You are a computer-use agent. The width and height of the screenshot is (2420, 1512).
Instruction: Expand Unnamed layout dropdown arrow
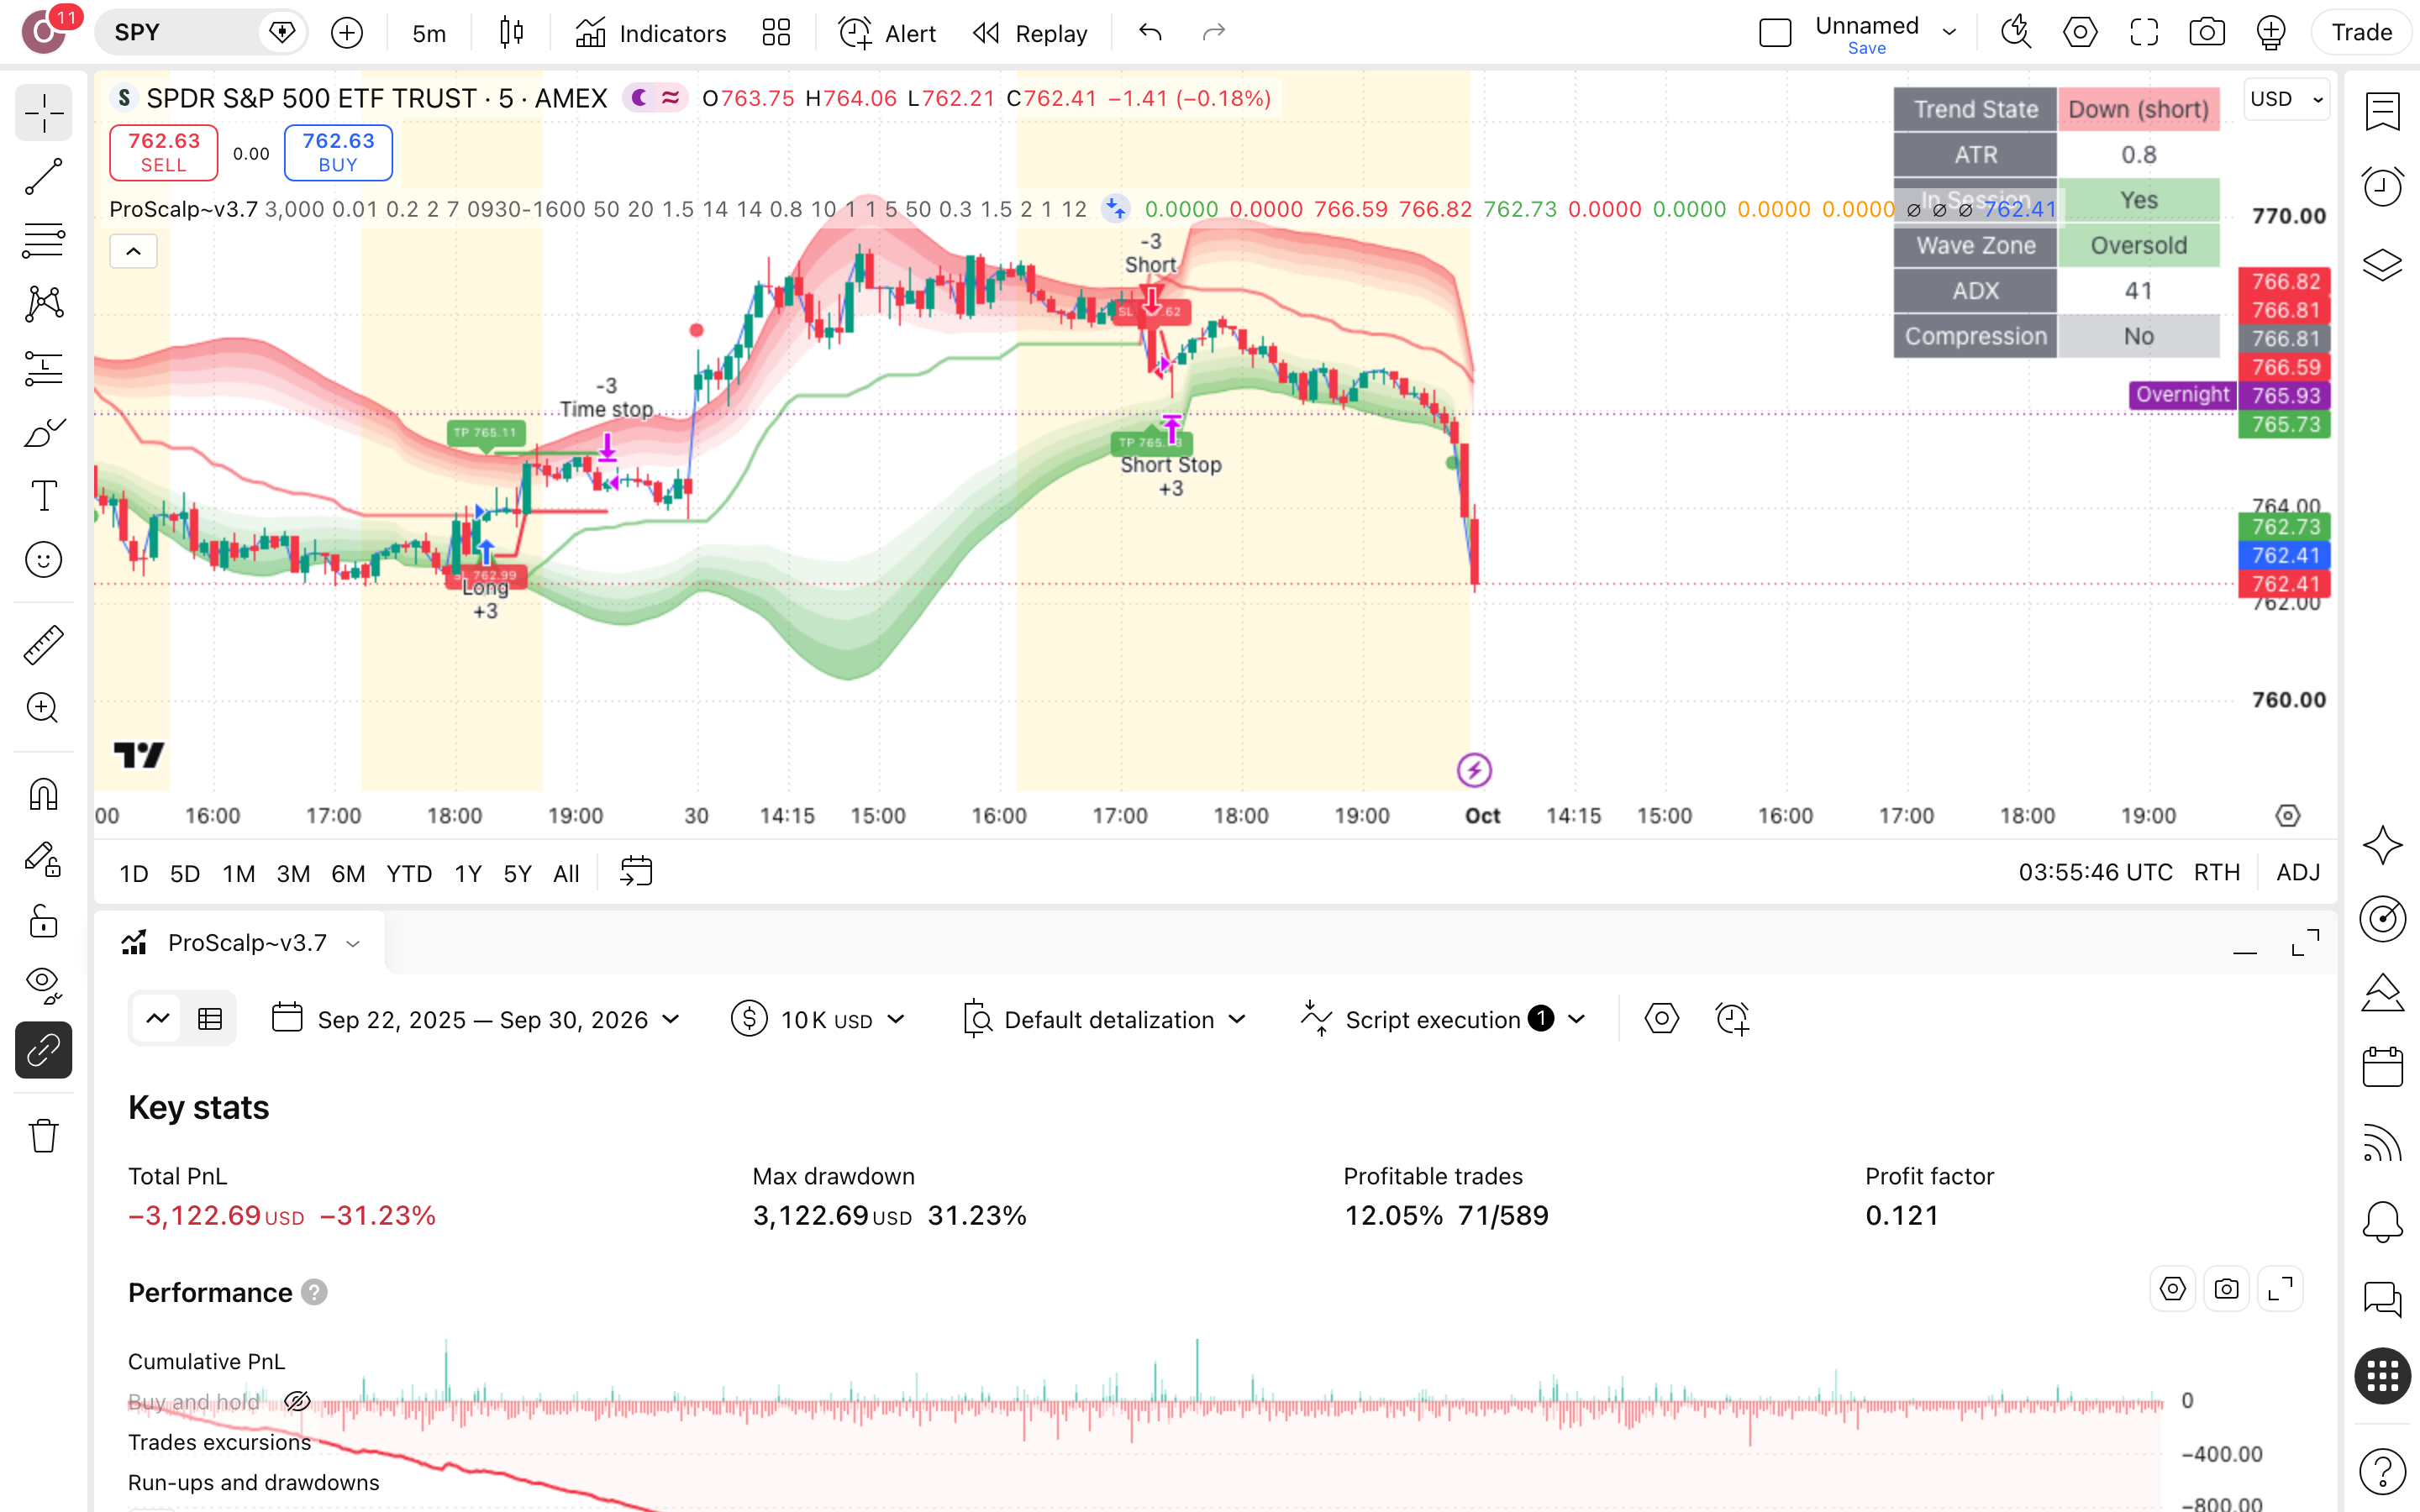pyautogui.click(x=1949, y=33)
